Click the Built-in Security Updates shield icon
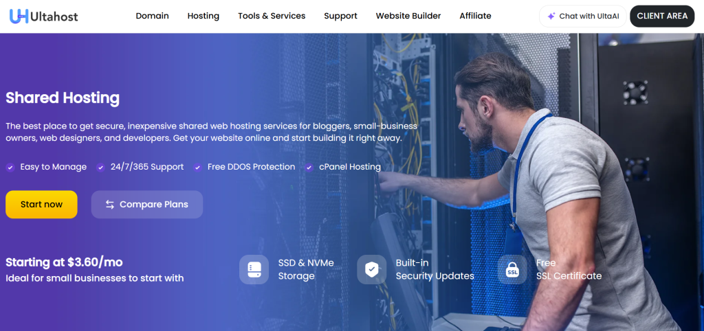Image resolution: width=704 pixels, height=331 pixels. [x=372, y=270]
